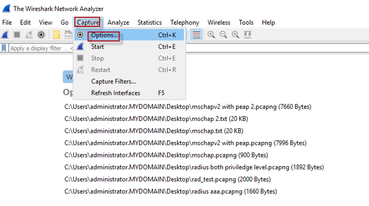Screen dimensions: 369x206
Task: Select Capture Filters... menu entry
Action: pyautogui.click(x=113, y=81)
